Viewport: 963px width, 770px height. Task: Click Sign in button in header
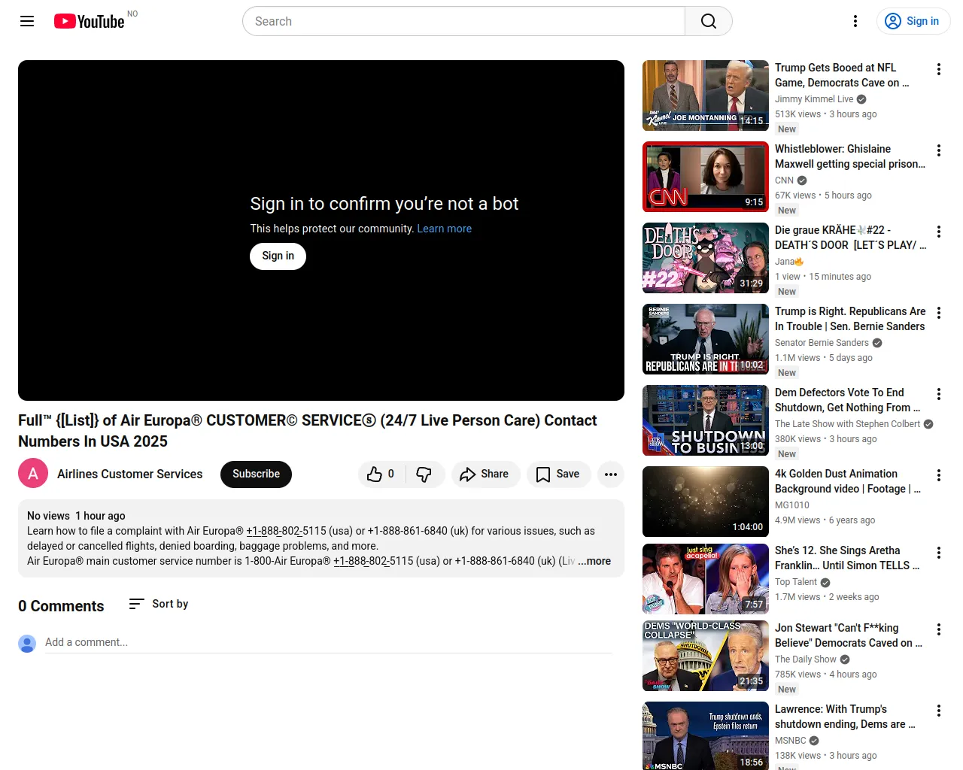pyautogui.click(x=913, y=21)
